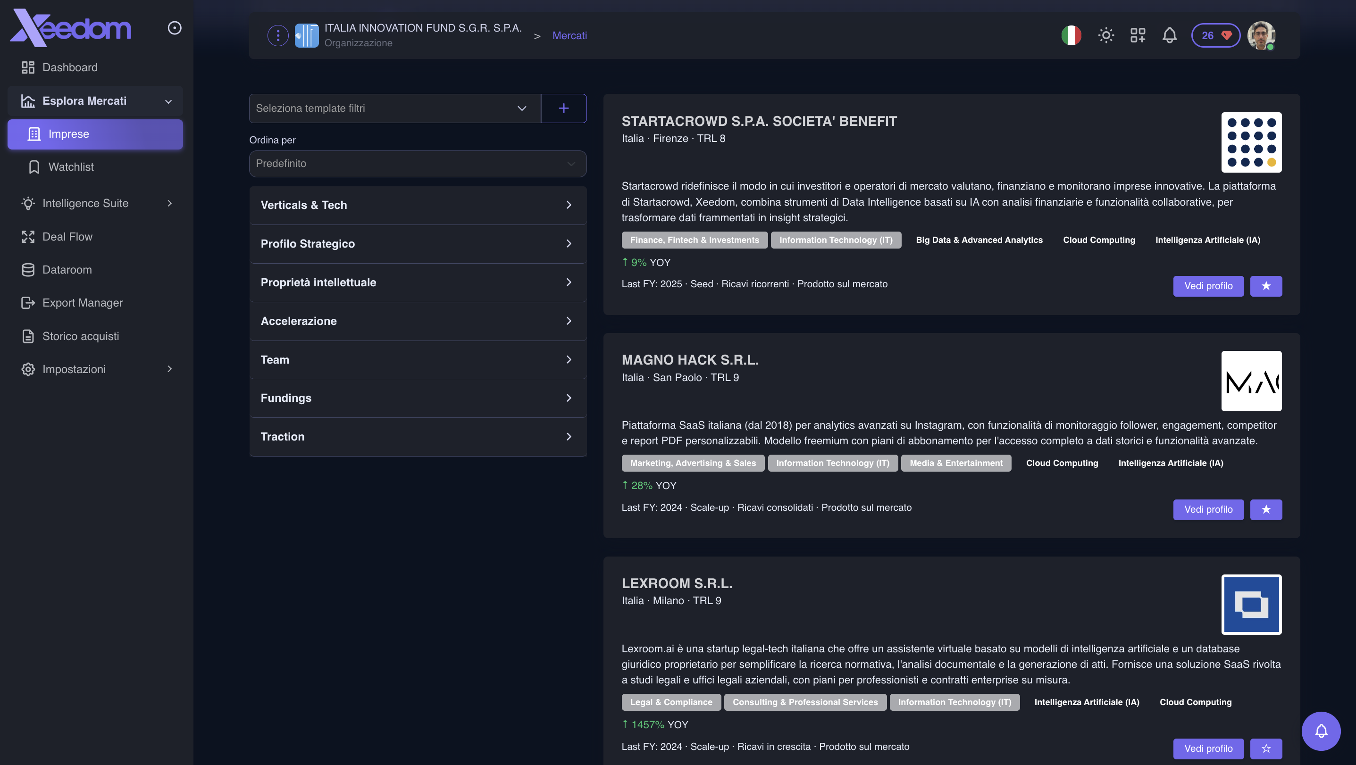Click Big Data & Advanced Analytics tag

point(979,240)
